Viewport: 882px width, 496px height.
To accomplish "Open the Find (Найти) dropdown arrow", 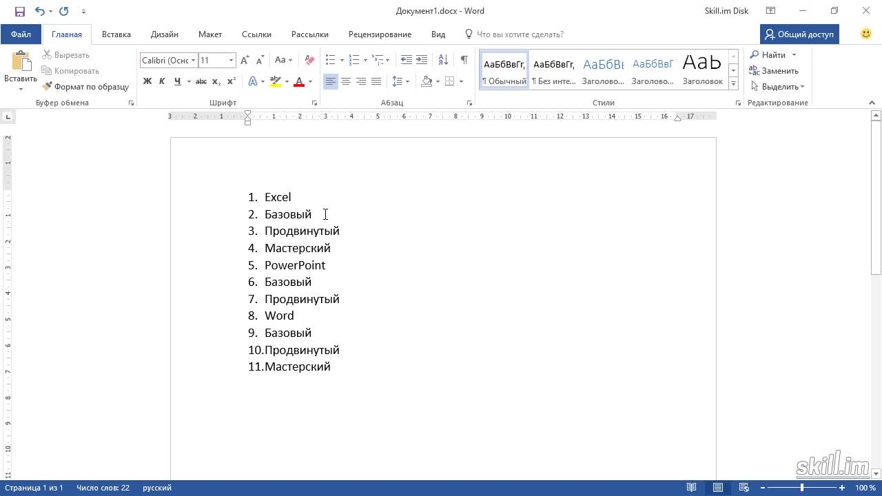I will point(794,55).
